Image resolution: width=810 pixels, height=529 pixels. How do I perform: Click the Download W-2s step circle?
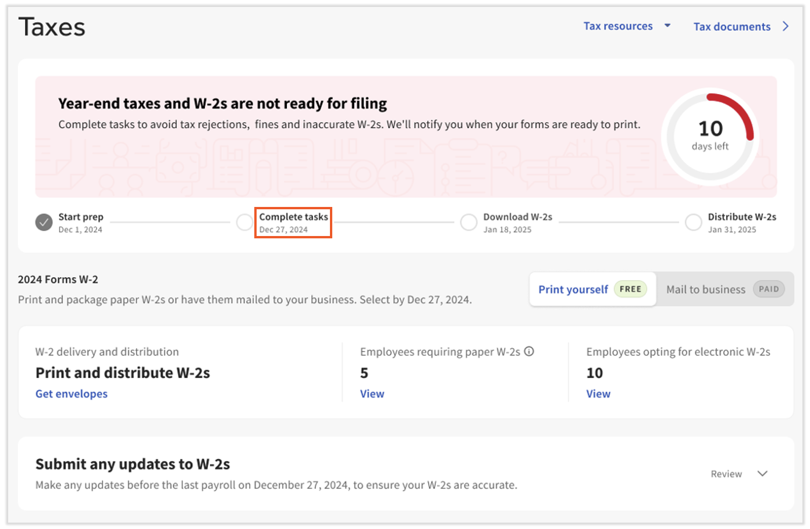[469, 222]
